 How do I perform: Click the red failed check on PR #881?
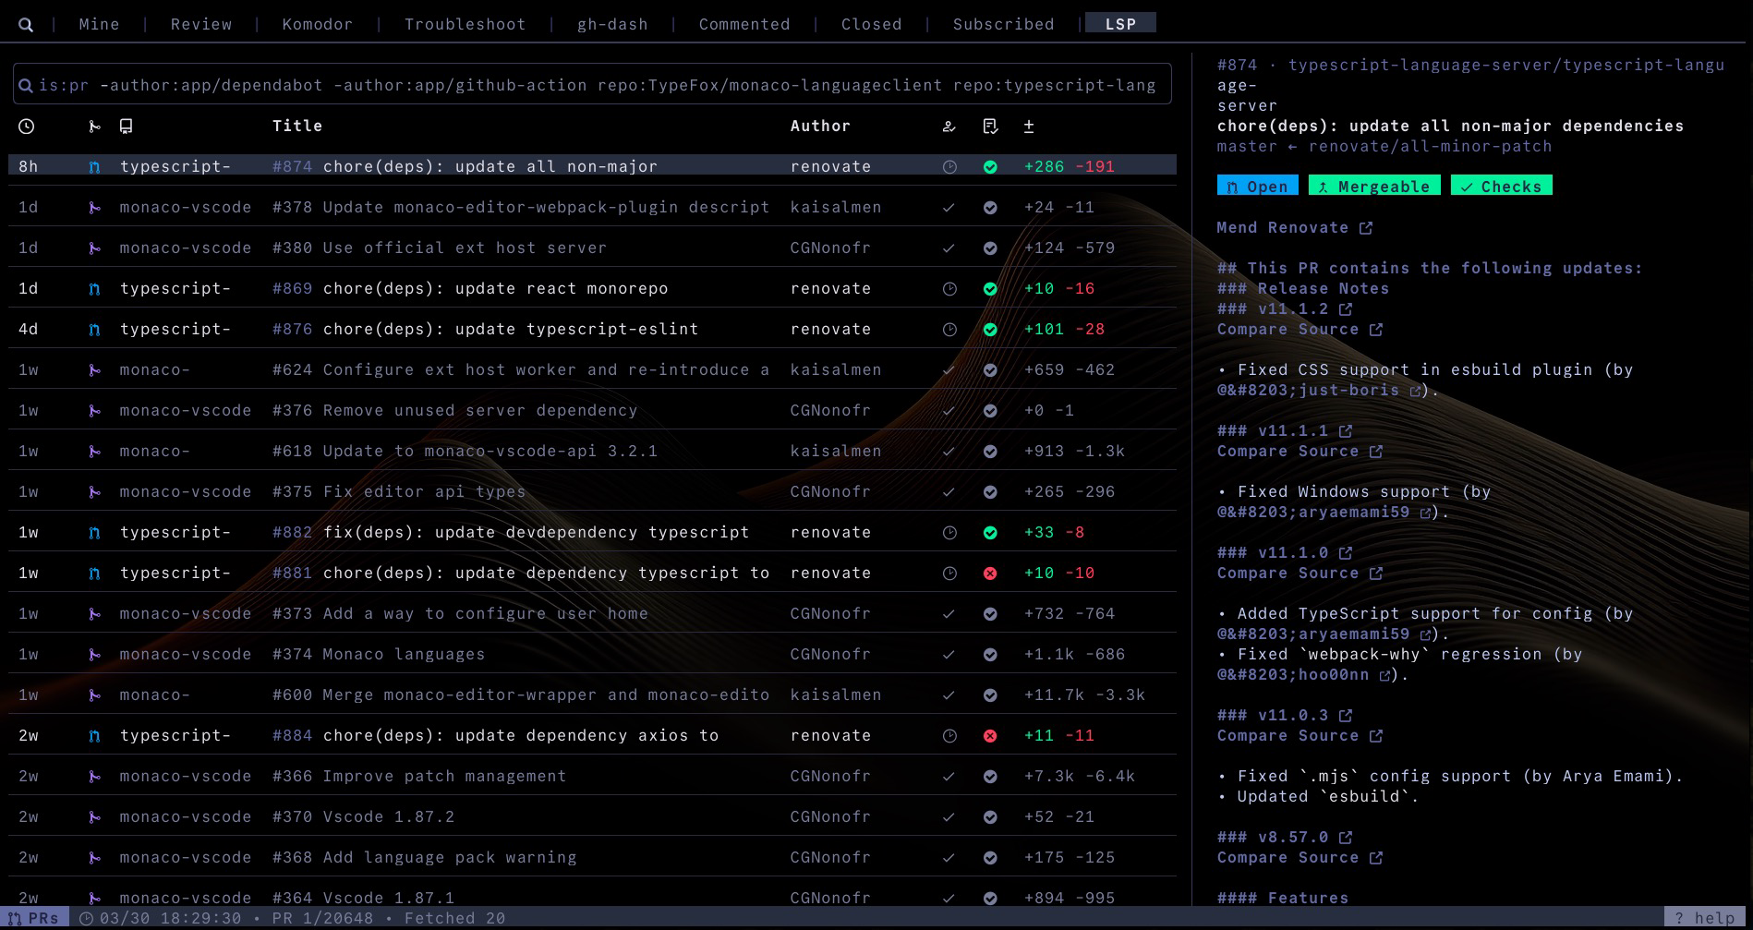pyautogui.click(x=990, y=574)
